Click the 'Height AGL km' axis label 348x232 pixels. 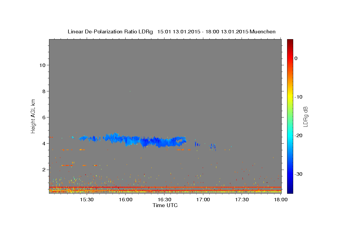coord(33,116)
